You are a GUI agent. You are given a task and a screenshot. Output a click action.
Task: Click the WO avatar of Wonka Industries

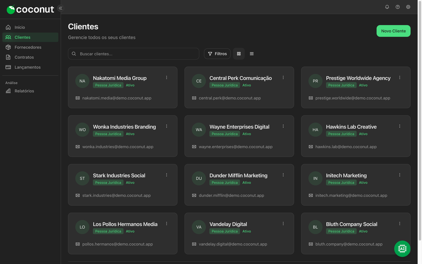pos(82,130)
